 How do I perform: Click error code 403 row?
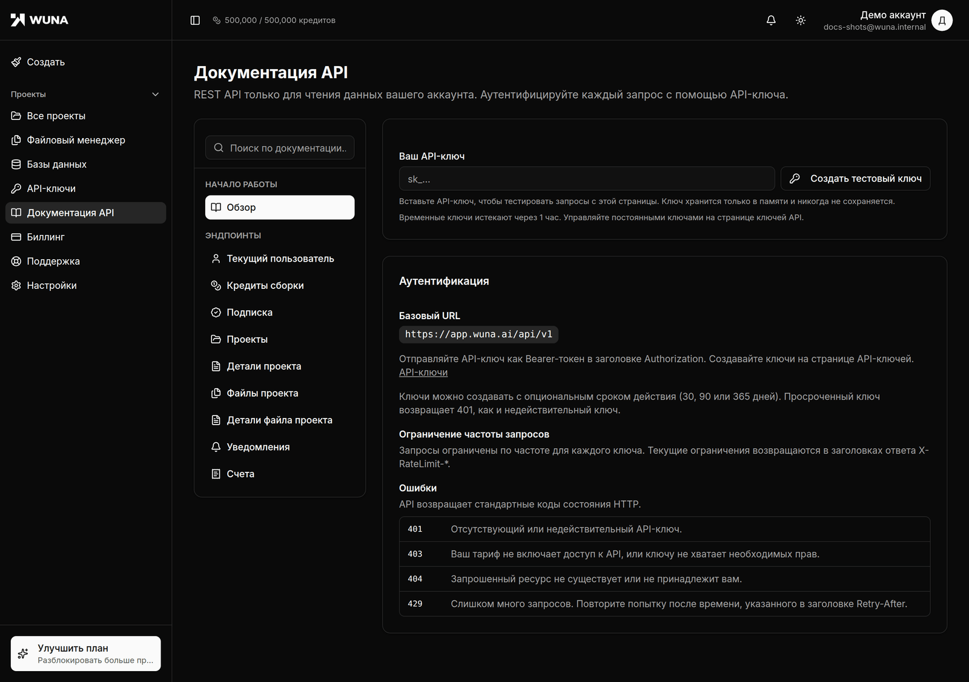664,554
